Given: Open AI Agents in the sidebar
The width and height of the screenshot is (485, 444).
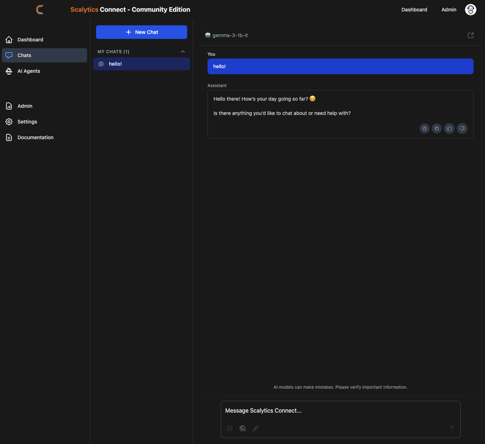Looking at the screenshot, I should tap(44, 71).
